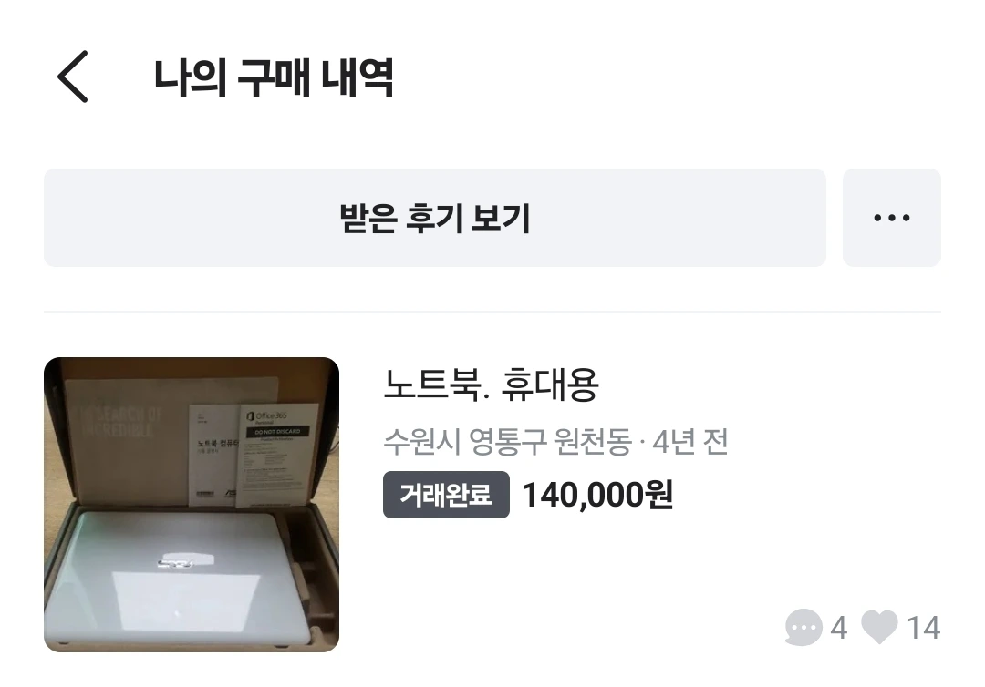The image size is (985, 687).
Task: Tap the divider line below the review button
Action: pos(493,312)
